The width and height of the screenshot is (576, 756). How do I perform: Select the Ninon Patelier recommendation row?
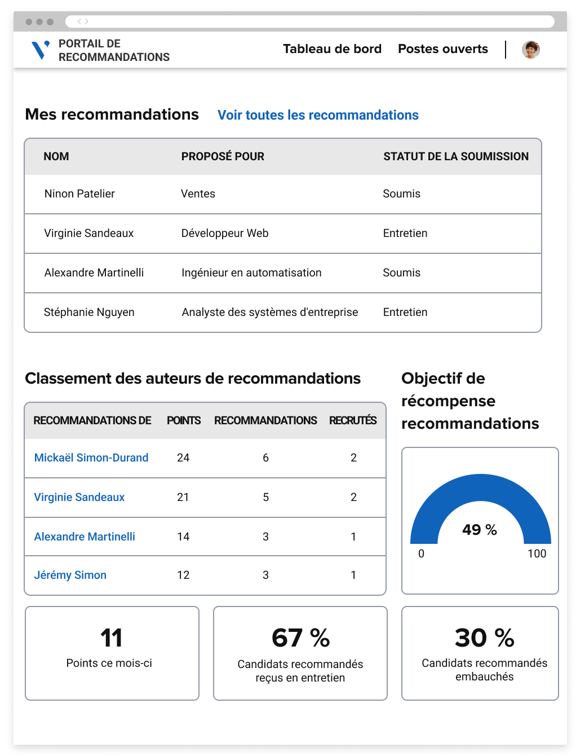pyautogui.click(x=283, y=194)
